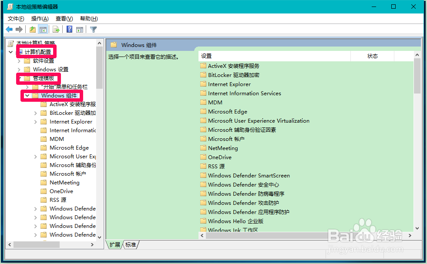
Task: Click the OneDrive folder icon in settings list
Action: [203, 157]
